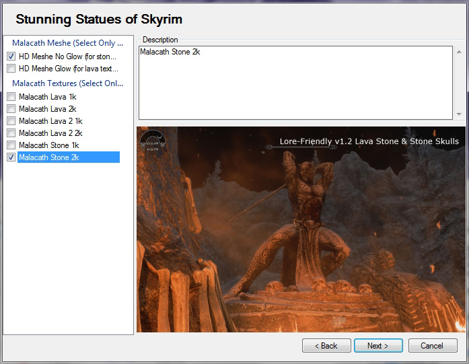
Task: Highlight the Malacath Stone 1k label
Action: coord(48,145)
